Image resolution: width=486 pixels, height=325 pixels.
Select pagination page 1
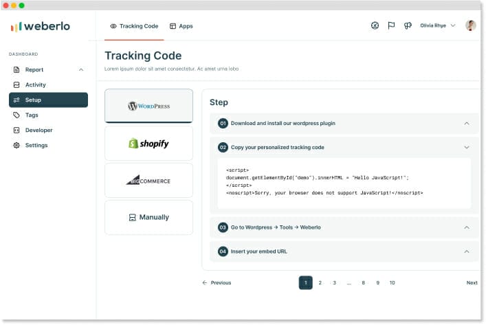(x=306, y=283)
